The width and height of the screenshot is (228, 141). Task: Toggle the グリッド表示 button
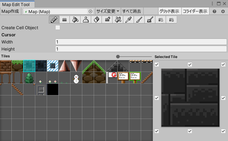(170, 11)
